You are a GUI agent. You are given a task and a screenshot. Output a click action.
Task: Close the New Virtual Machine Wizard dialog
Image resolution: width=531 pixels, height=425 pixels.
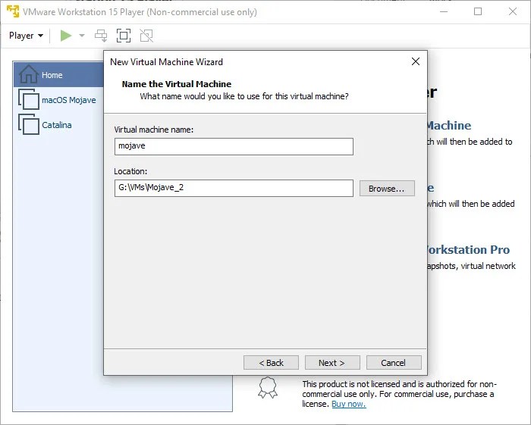click(416, 61)
